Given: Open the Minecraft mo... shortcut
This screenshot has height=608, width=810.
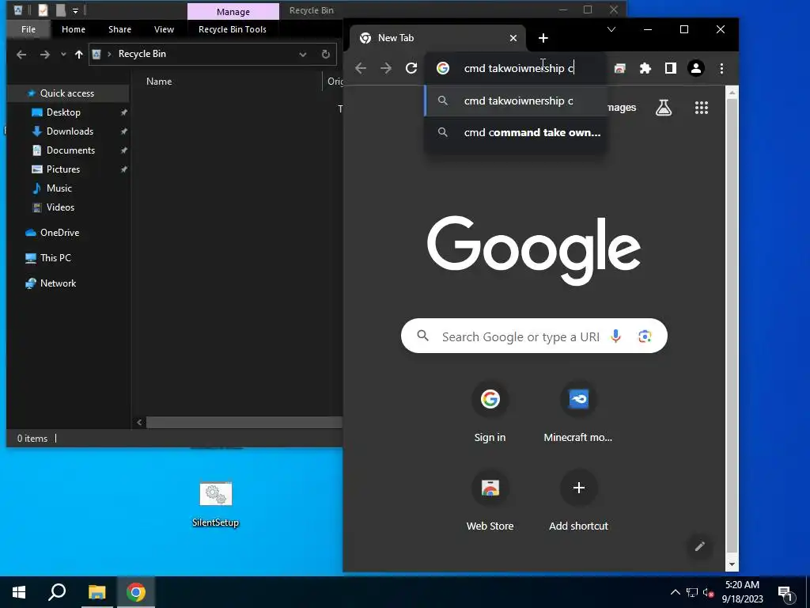Looking at the screenshot, I should 578,413.
